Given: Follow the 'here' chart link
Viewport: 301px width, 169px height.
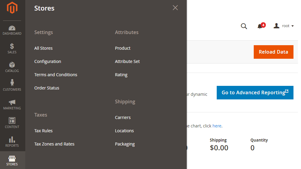Looking at the screenshot, I should click(217, 126).
